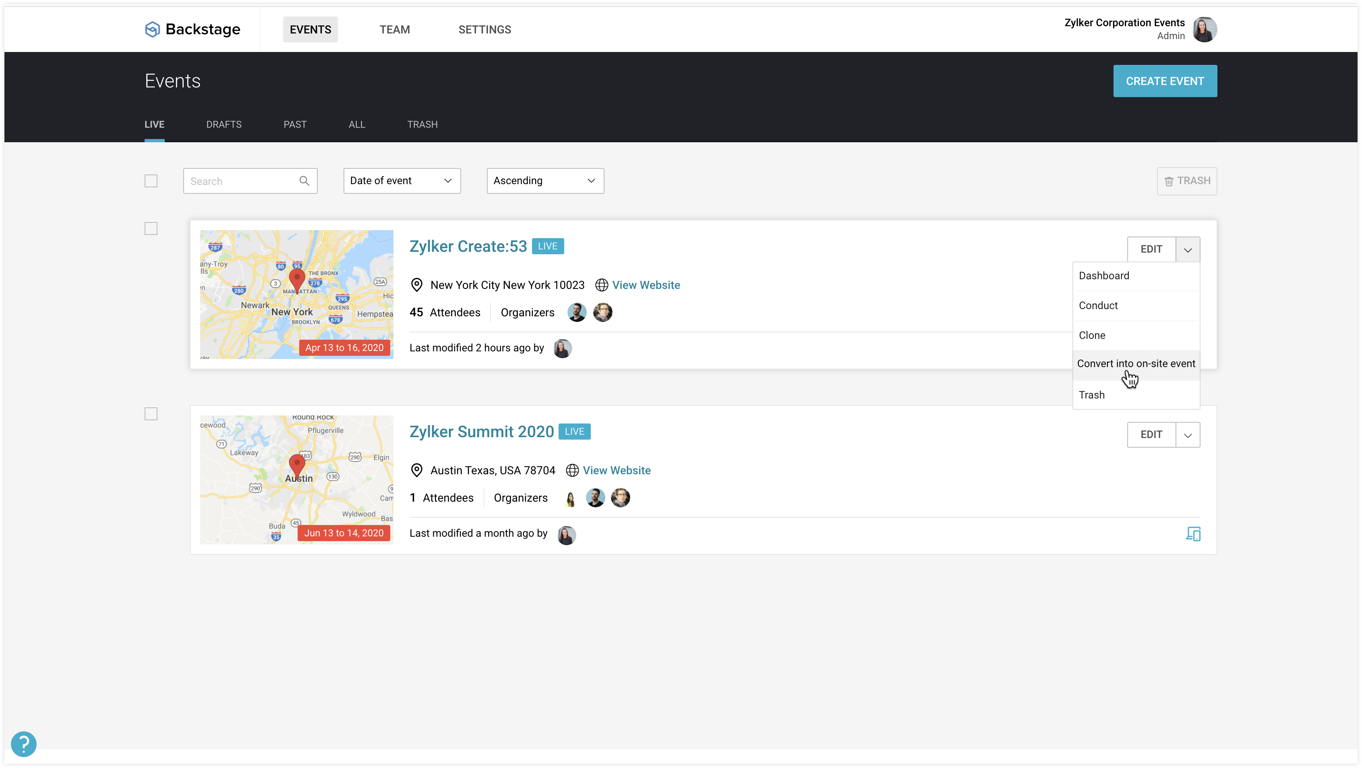
Task: Click the device preview icon on Zylker Summit card
Action: [1193, 533]
